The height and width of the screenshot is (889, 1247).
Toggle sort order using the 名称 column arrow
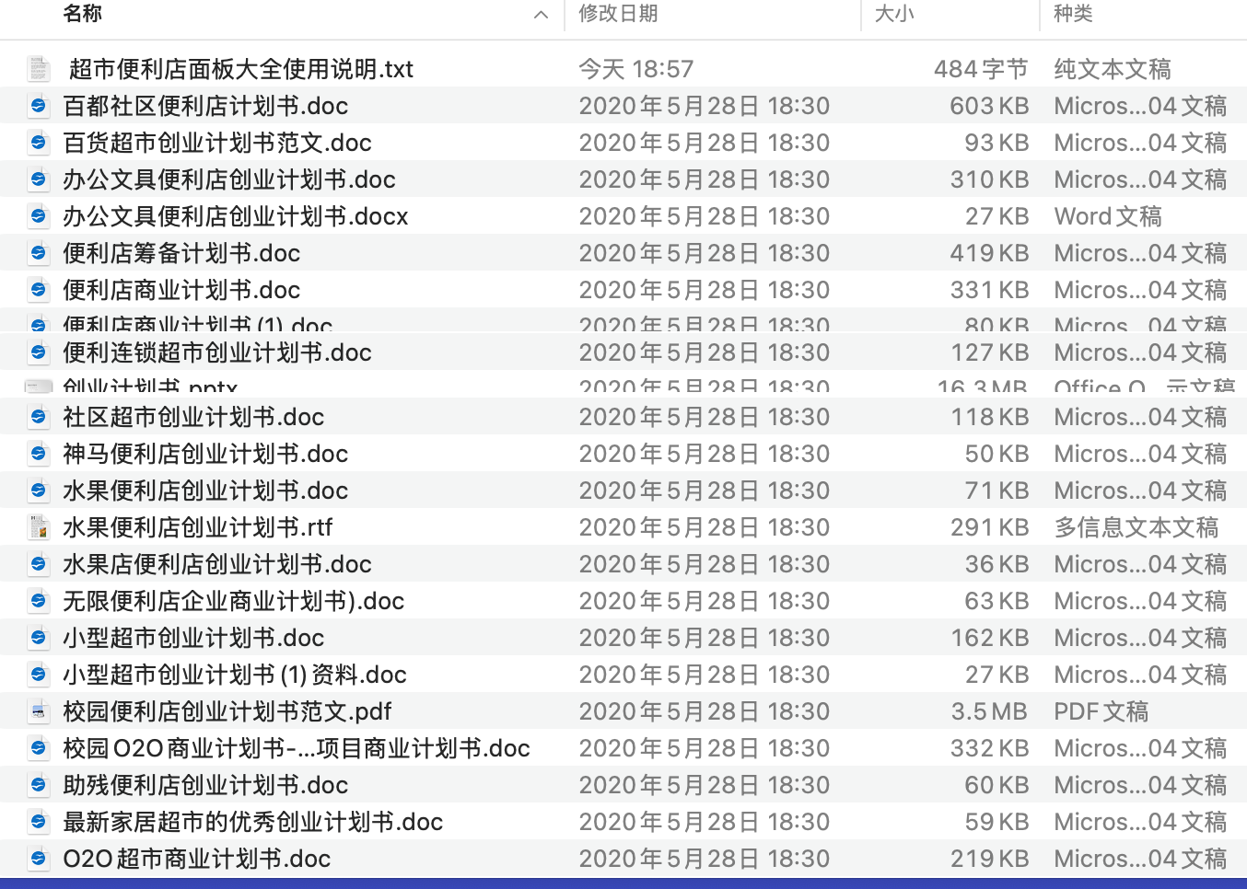pyautogui.click(x=541, y=14)
